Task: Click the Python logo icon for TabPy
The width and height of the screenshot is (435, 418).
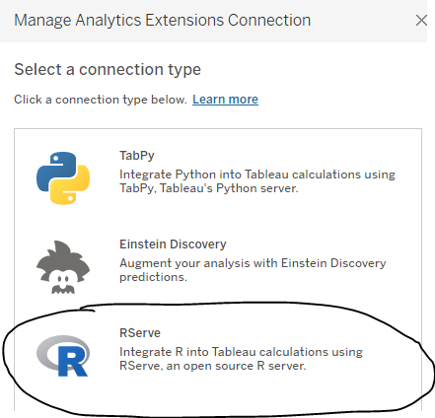Action: [x=63, y=178]
